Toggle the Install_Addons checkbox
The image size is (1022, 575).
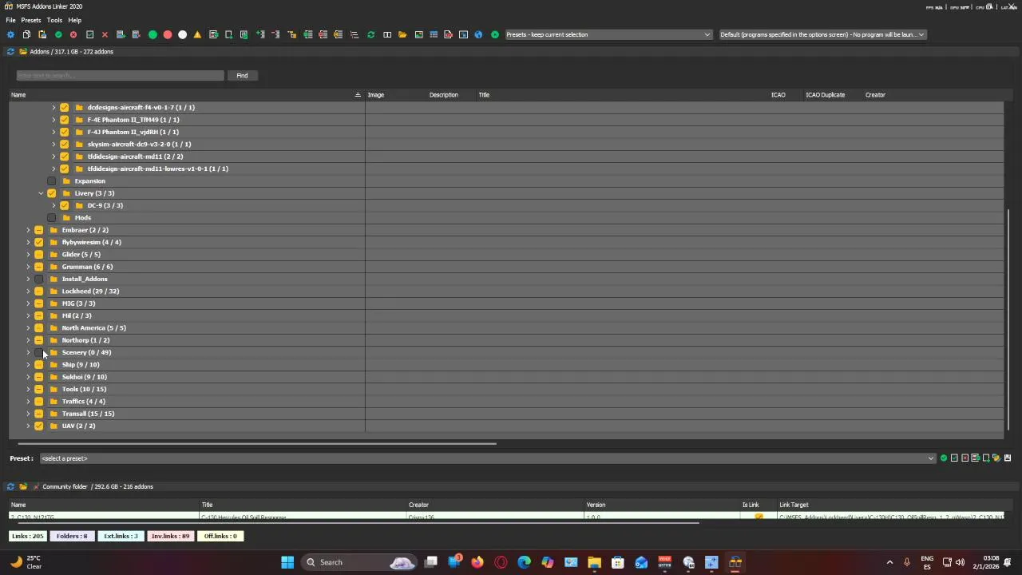click(39, 279)
